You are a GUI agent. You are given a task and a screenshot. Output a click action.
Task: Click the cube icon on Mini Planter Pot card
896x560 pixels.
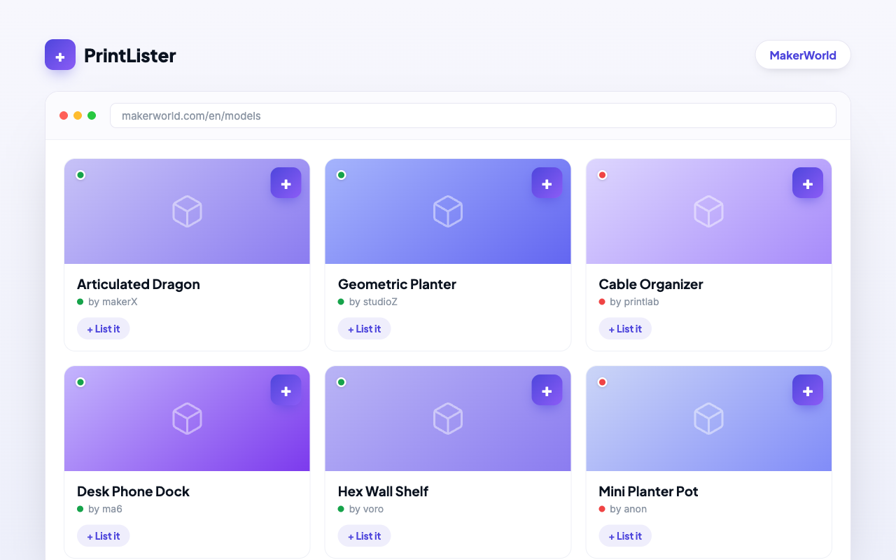tap(708, 419)
